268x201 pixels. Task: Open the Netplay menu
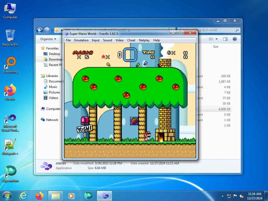(144, 40)
